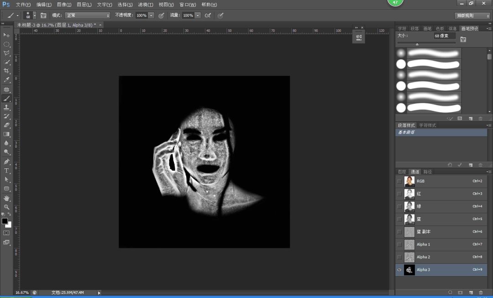
Task: Delete channel using the Channels panel trash icon
Action: coord(480,292)
